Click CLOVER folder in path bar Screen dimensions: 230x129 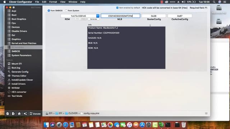[x=72, y=113]
